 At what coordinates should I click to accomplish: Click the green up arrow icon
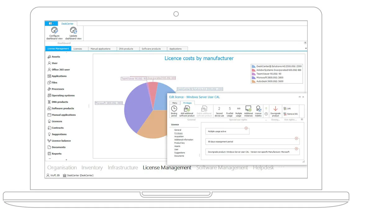coord(266,109)
